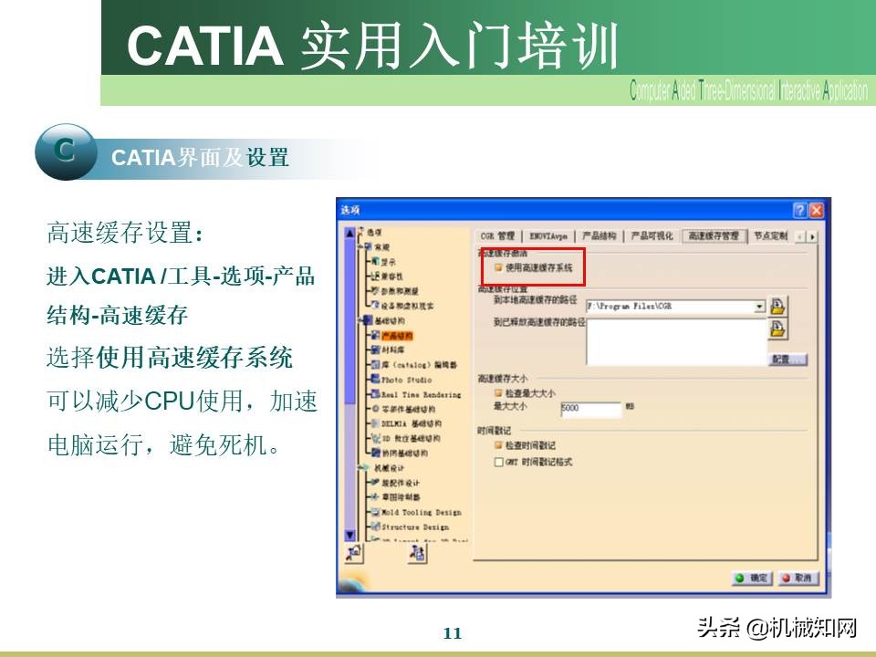This screenshot has width=876, height=657.
Task: Toggle 检查最大大小 checkbox
Action: (498, 393)
